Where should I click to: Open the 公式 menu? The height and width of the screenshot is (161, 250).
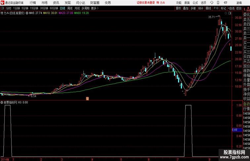click(x=195, y=3)
